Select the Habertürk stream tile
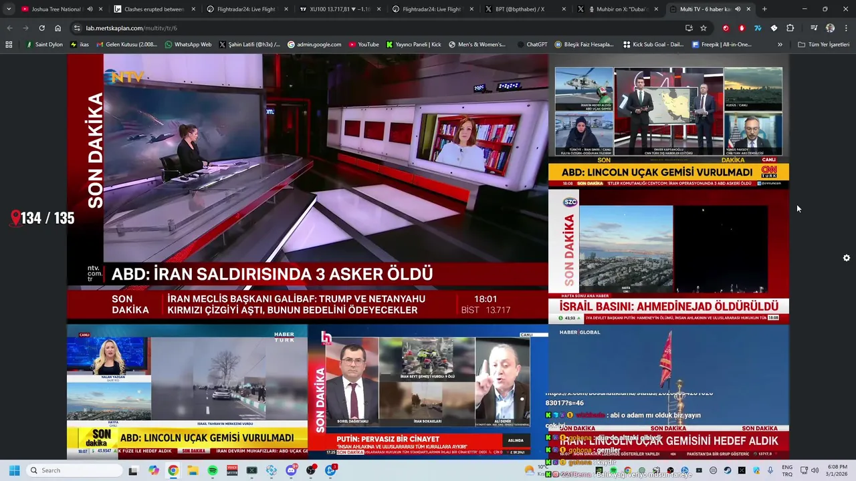This screenshot has width=856, height=481. click(187, 391)
